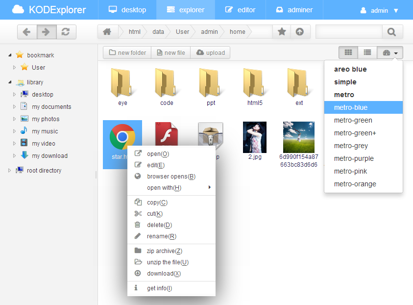Add current folder to favorites with star icon

point(282,31)
